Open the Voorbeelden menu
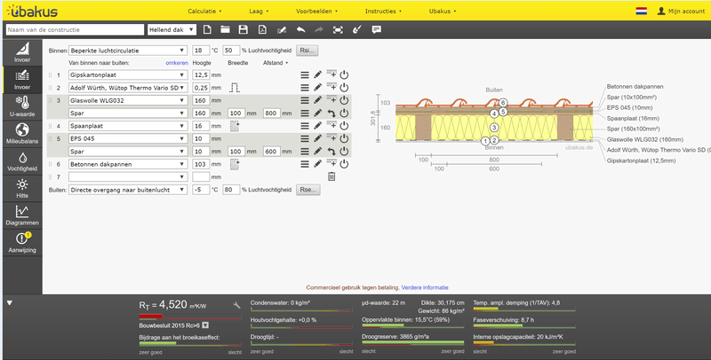711x360 pixels. click(x=316, y=11)
